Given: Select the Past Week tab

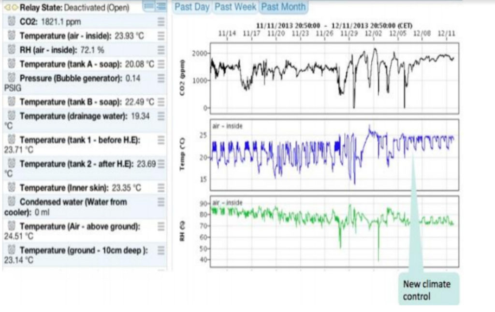Looking at the screenshot, I should 235,7.
